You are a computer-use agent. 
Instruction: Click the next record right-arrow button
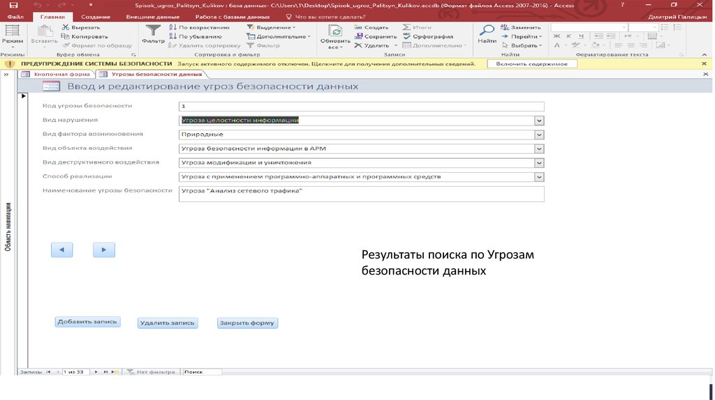104,249
